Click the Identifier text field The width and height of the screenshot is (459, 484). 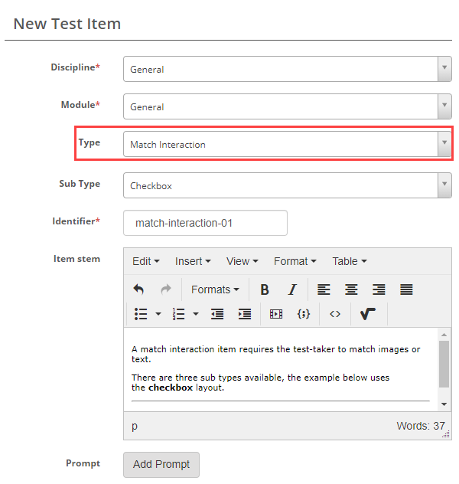coord(205,224)
